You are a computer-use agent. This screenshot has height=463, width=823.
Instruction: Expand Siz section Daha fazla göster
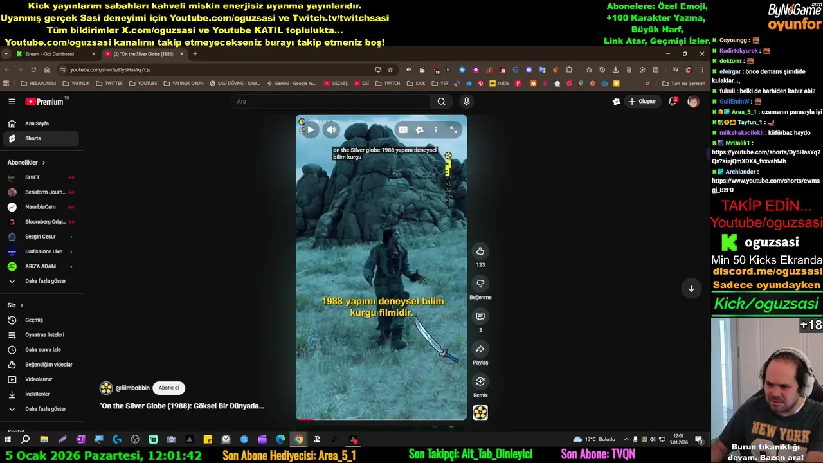pyautogui.click(x=40, y=409)
